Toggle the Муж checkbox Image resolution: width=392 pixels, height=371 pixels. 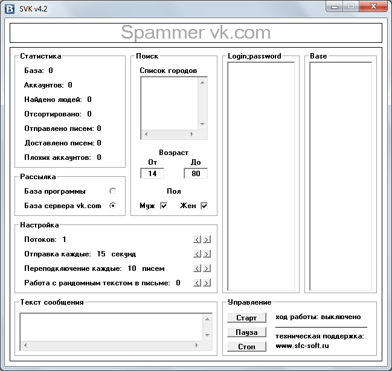coord(163,206)
